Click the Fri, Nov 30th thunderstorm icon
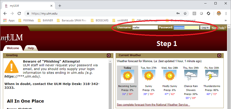231x109 pixels. click(x=212, y=75)
